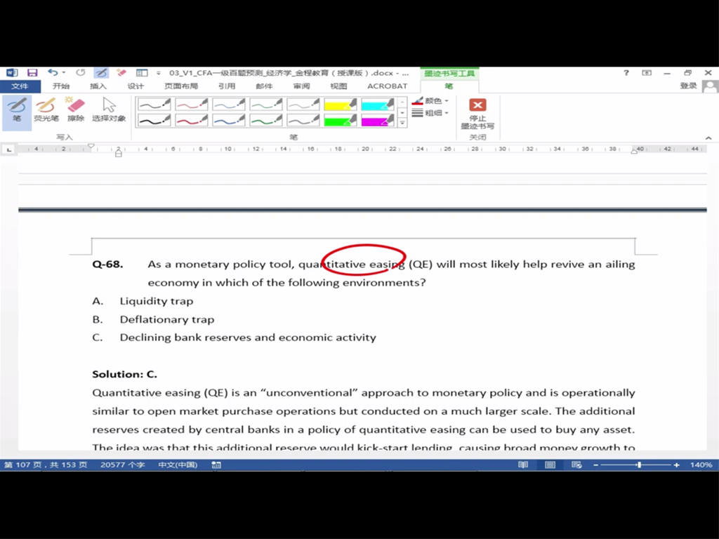The width and height of the screenshot is (719, 539).
Task: Choose the thin gray pen style
Action: coord(303,105)
